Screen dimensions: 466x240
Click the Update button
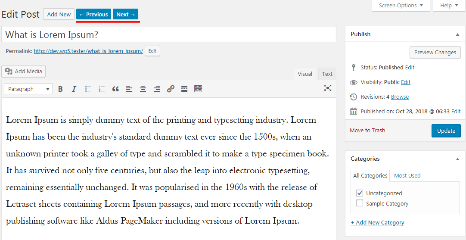coord(446,131)
